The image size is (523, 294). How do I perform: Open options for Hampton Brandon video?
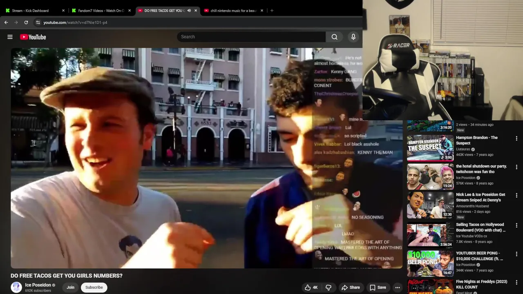[x=516, y=138]
